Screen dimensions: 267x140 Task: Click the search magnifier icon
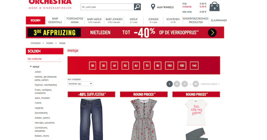tap(137, 7)
